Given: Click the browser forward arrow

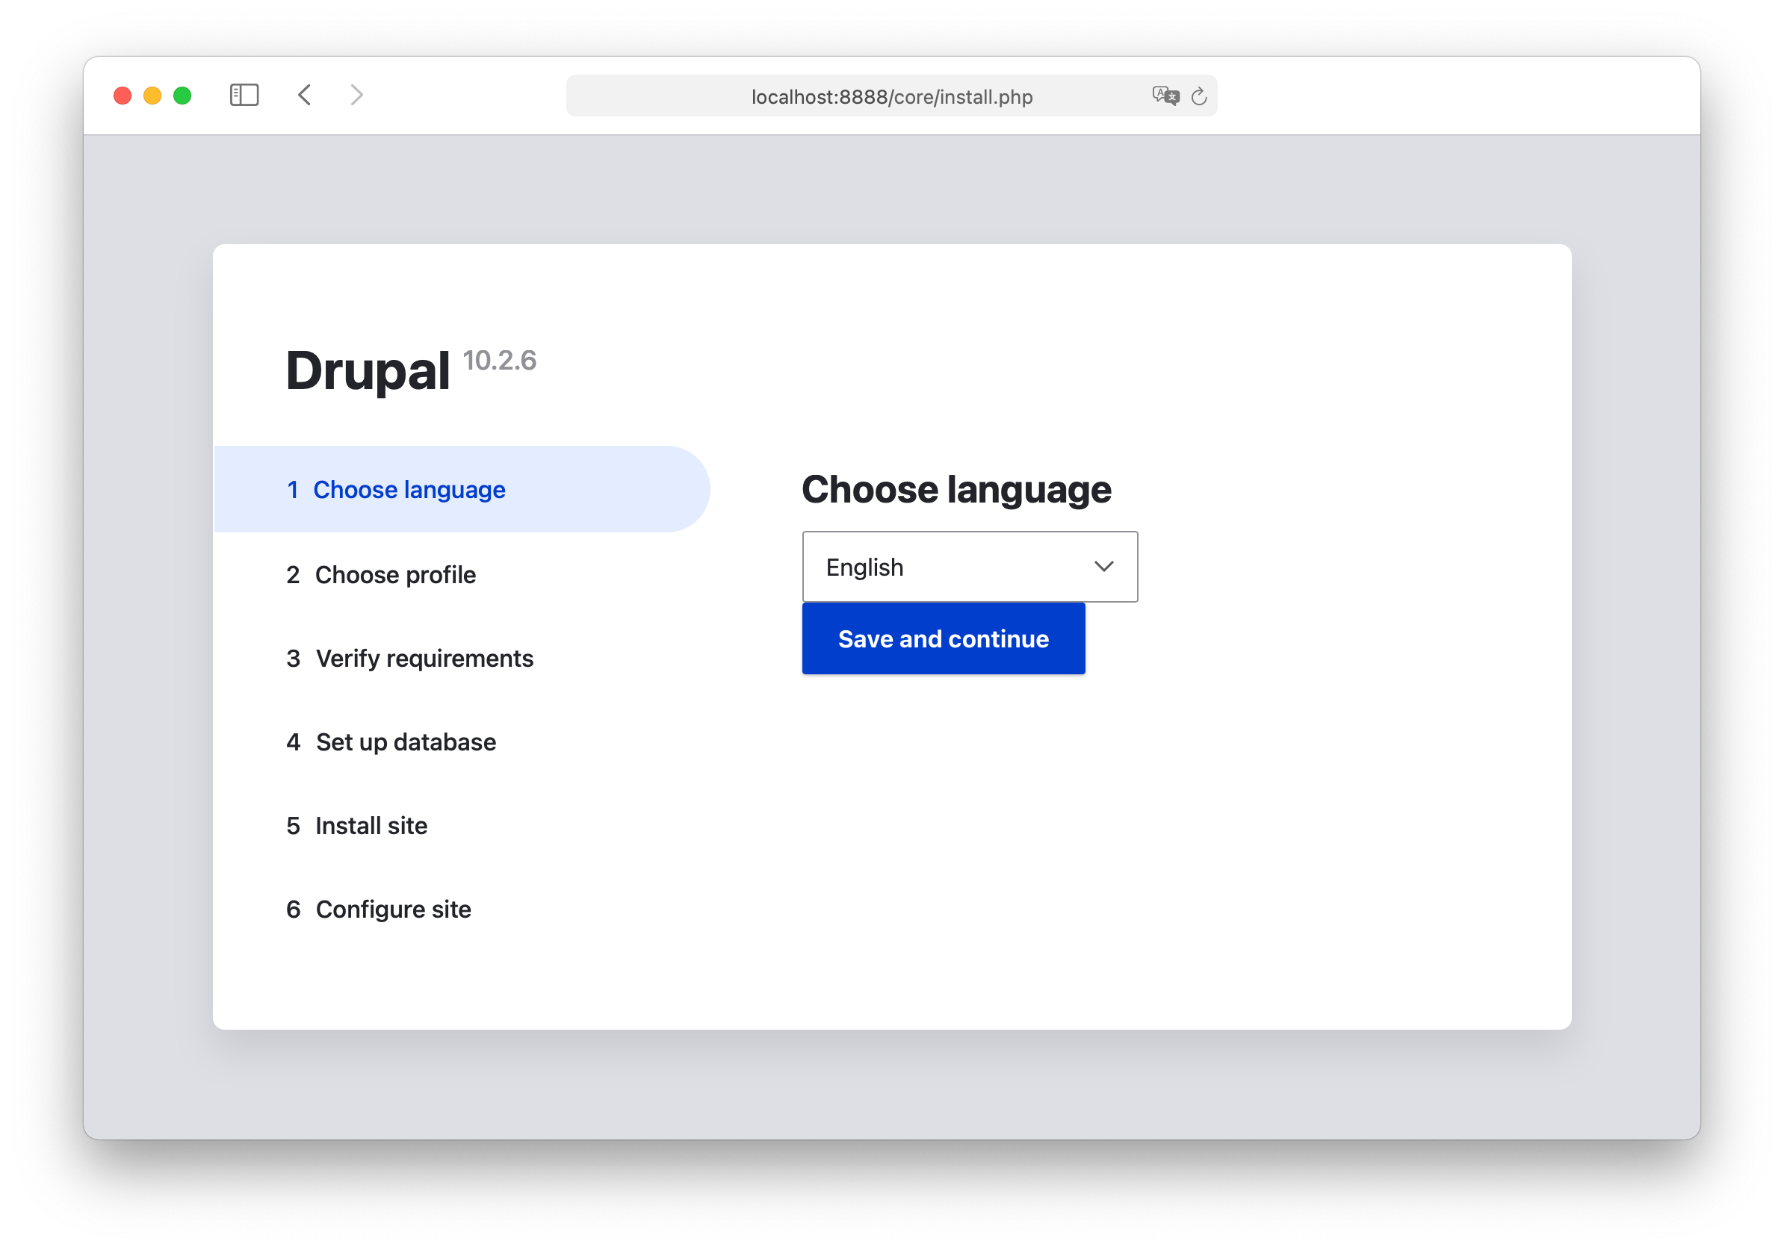Looking at the screenshot, I should 356,95.
